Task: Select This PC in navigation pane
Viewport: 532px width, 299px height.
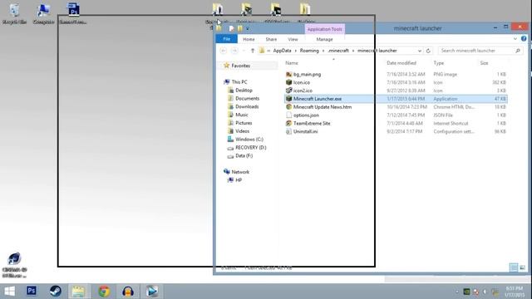Action: (239, 82)
